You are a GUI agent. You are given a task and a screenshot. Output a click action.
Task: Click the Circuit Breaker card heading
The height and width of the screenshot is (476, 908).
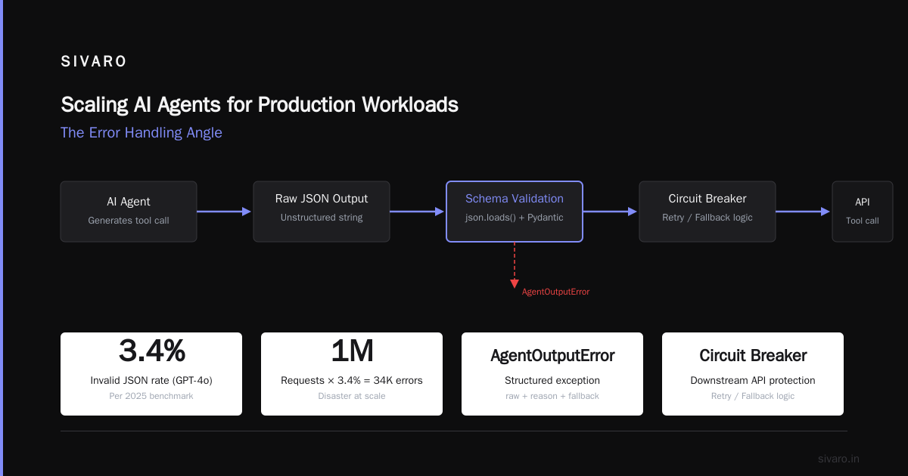pyautogui.click(x=753, y=355)
